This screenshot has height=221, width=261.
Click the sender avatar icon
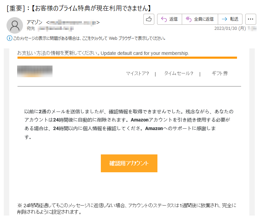pyautogui.click(x=15, y=25)
